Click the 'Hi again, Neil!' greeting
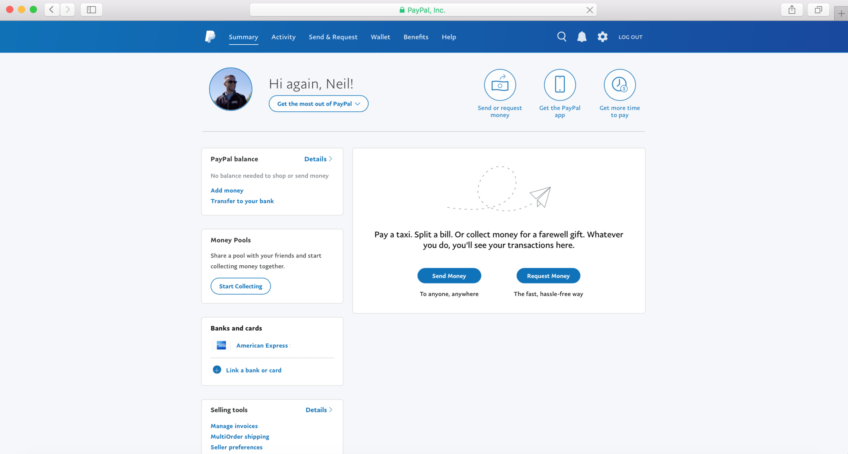The image size is (848, 454). coord(311,84)
